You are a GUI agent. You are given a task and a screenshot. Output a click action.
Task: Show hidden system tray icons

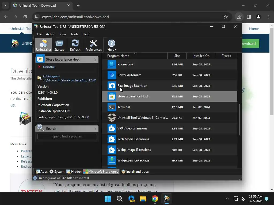tap(227, 199)
